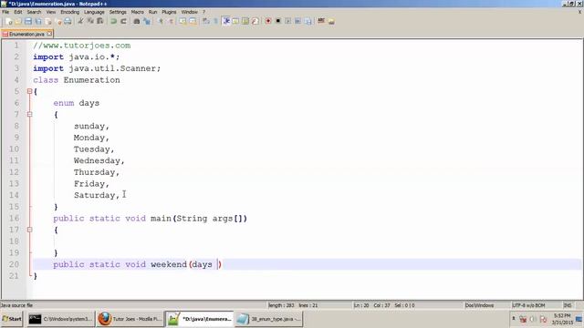The width and height of the screenshot is (584, 328).
Task: Open the Language menu
Action: 94,12
